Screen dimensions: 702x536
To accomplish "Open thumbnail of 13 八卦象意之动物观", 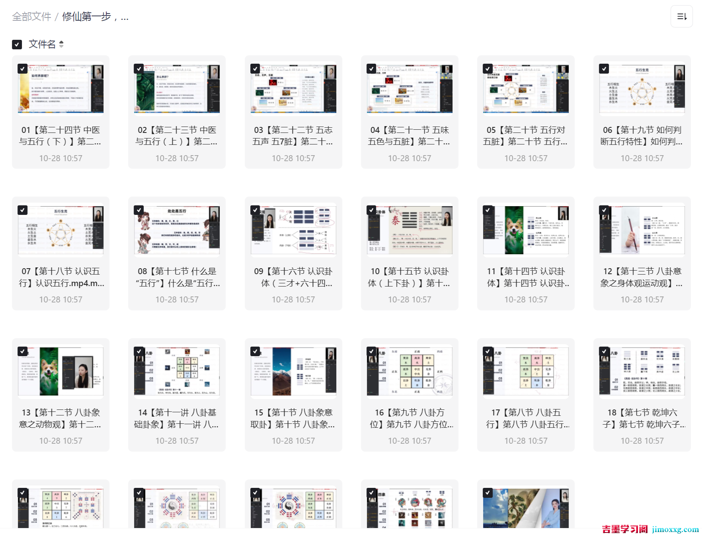I will pos(60,372).
